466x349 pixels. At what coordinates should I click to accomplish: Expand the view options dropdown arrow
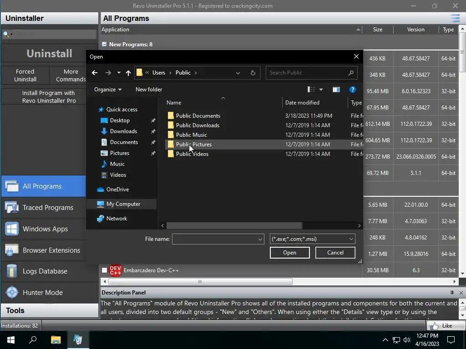(x=321, y=90)
